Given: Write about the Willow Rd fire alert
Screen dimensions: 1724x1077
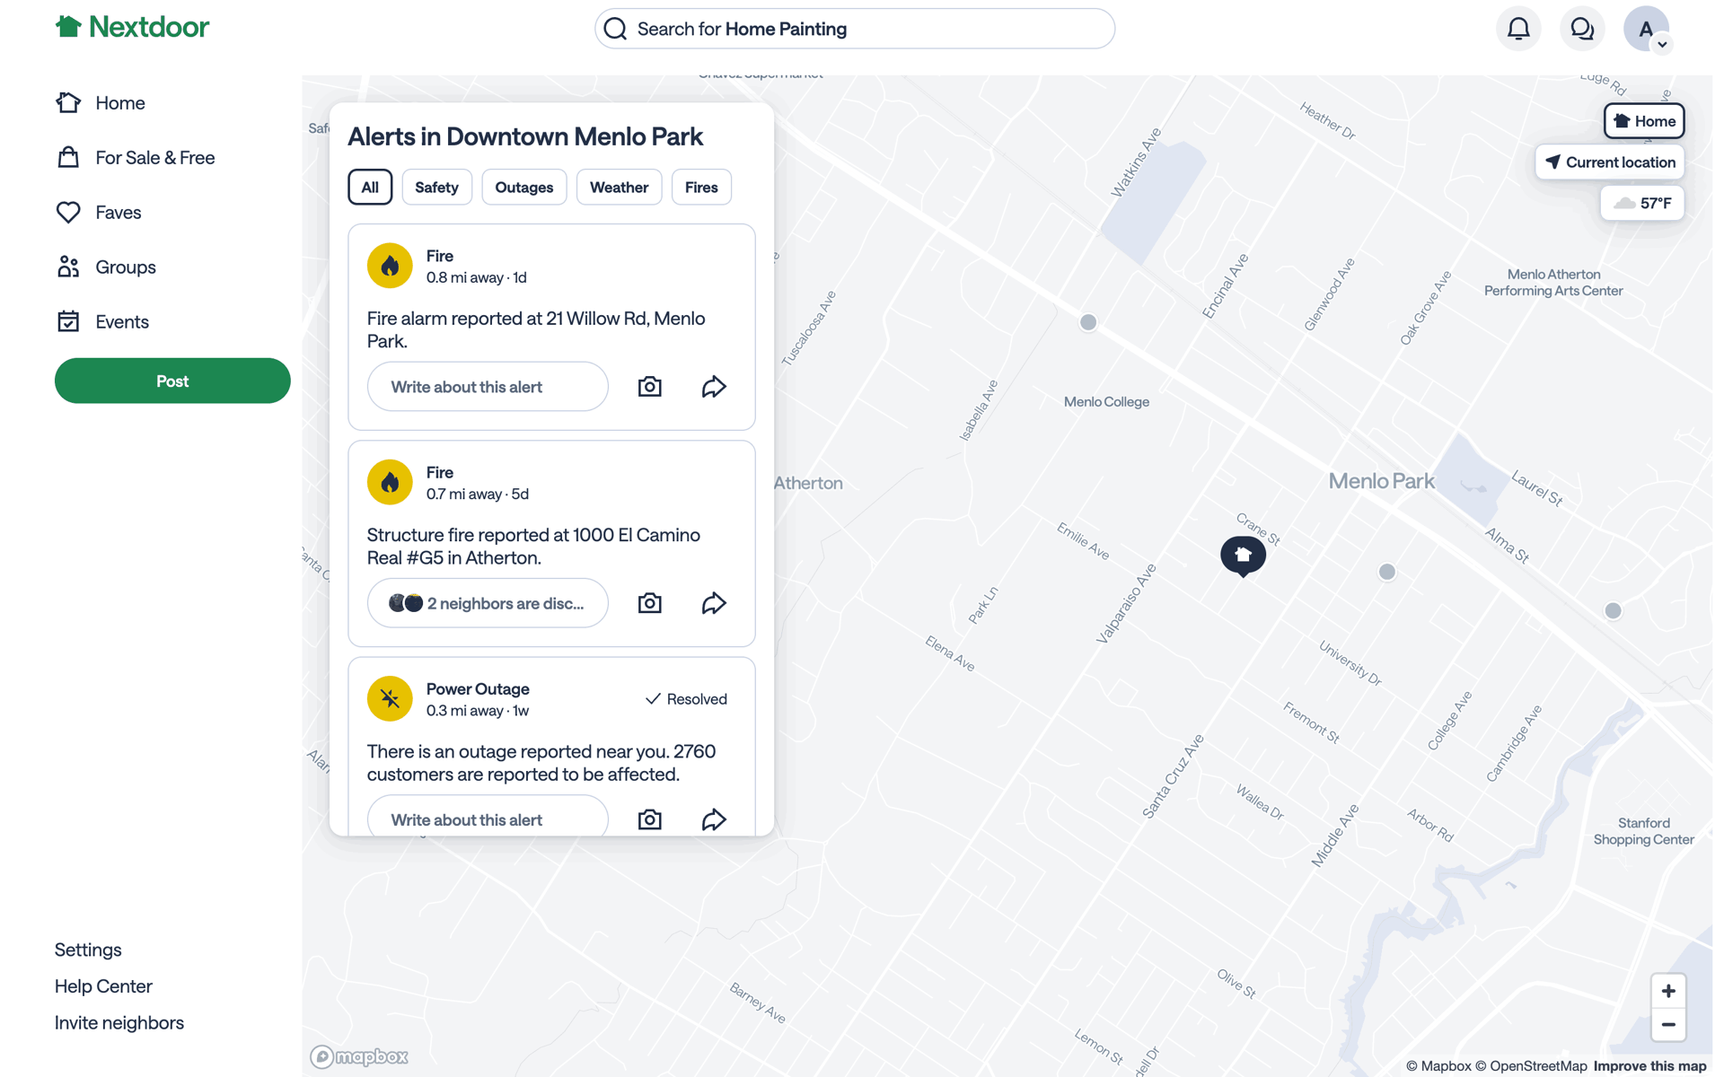Looking at the screenshot, I should pyautogui.click(x=488, y=387).
